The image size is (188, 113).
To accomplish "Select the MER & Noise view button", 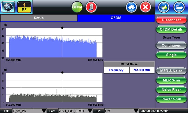I will 171,71.
